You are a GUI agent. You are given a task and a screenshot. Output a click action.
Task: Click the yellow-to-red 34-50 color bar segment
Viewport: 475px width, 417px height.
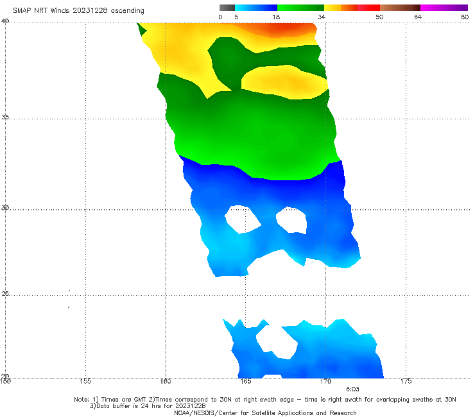coord(352,8)
